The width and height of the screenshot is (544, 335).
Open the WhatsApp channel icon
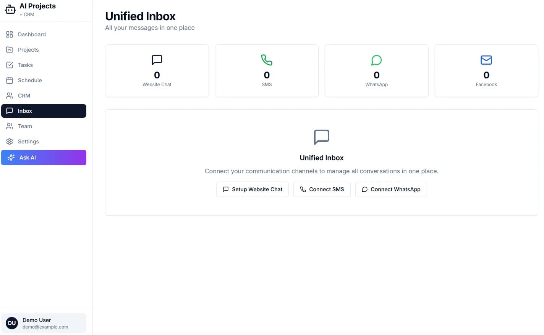pyautogui.click(x=376, y=60)
